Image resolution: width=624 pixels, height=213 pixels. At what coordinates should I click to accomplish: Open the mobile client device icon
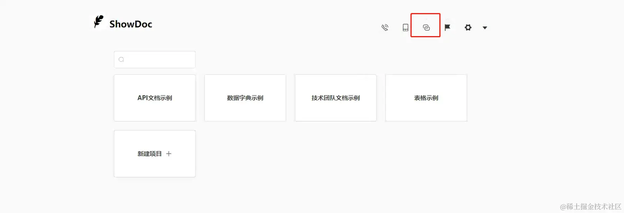tap(405, 27)
